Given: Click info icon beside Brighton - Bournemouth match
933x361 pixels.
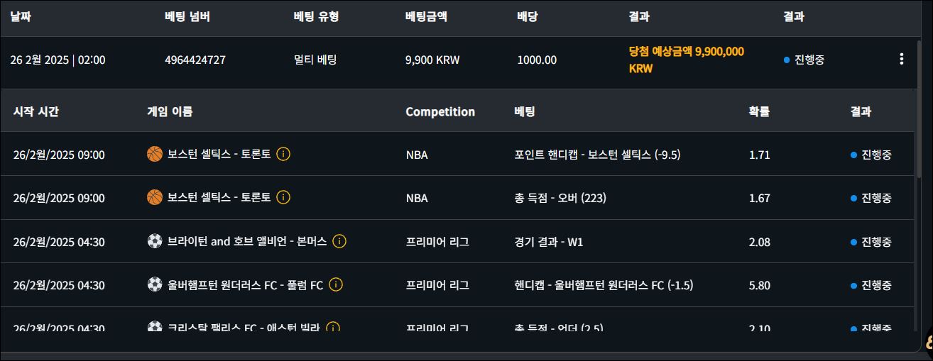Looking at the screenshot, I should [x=339, y=241].
